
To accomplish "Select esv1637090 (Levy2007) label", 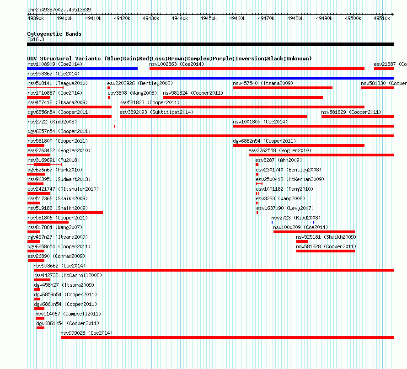I will pyautogui.click(x=285, y=208).
